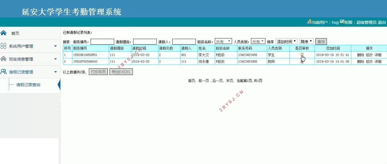The width and height of the screenshot is (387, 164).
Task: Collapse the 系统用户管理 sidebar arrow
Action: (55, 46)
